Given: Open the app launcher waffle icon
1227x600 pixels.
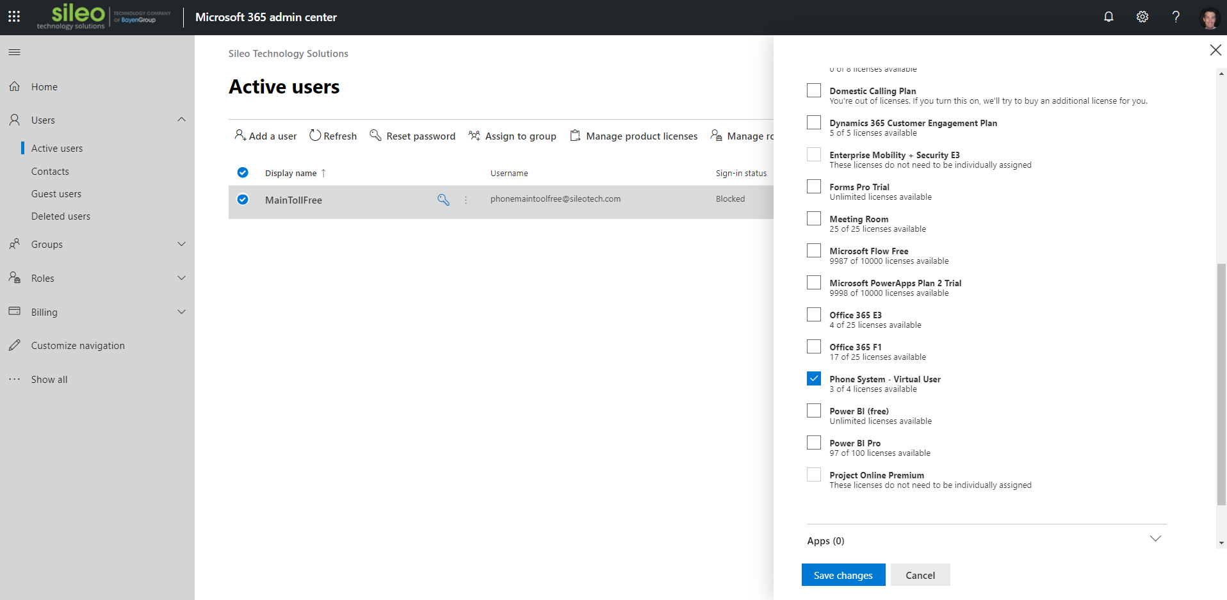Looking at the screenshot, I should (x=14, y=17).
